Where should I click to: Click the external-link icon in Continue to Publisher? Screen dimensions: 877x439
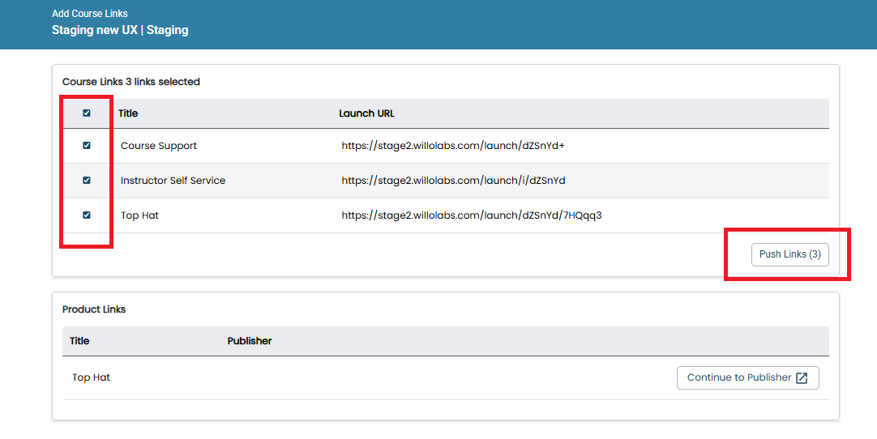(x=802, y=378)
